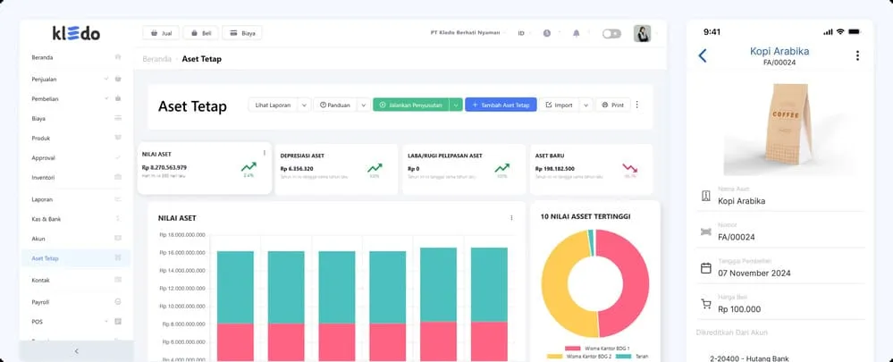The image size is (893, 362).
Task: Open Beranda in the sidebar
Action: pos(76,57)
